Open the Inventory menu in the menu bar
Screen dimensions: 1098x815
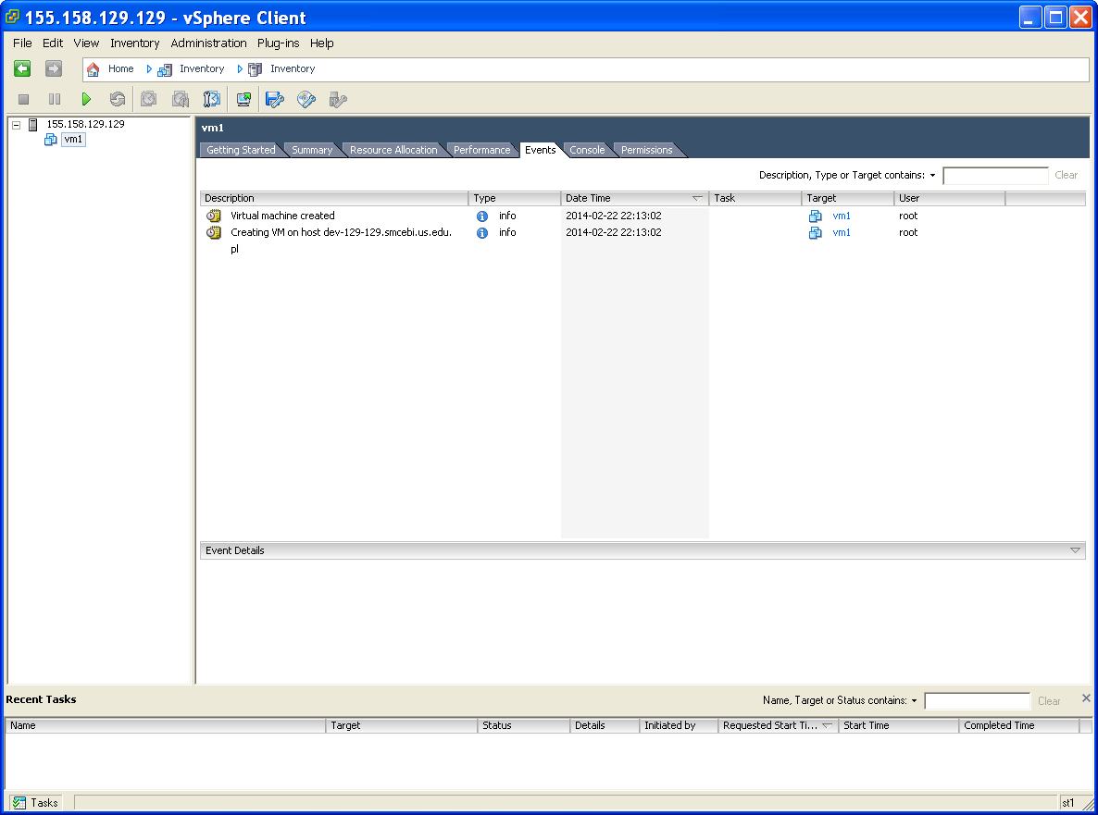tap(135, 43)
